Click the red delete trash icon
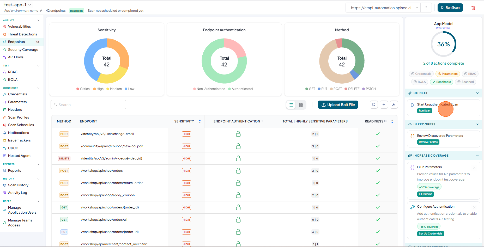Screen dimensions: 484x247 pos(473,8)
